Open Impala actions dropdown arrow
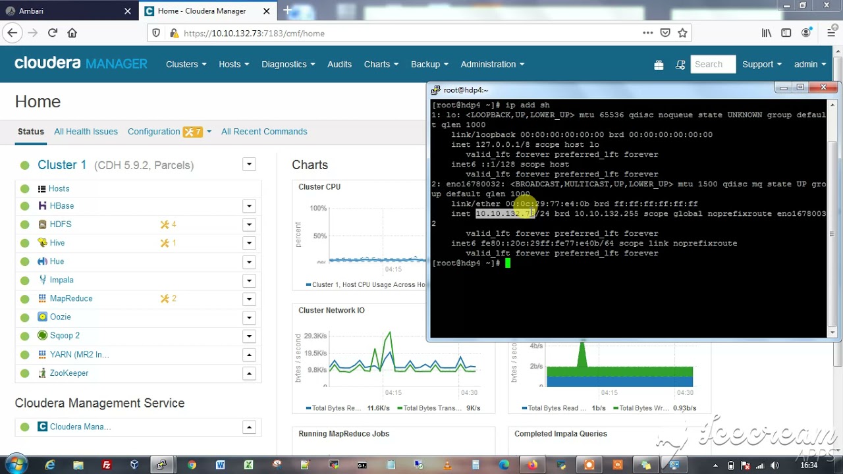 [249, 280]
